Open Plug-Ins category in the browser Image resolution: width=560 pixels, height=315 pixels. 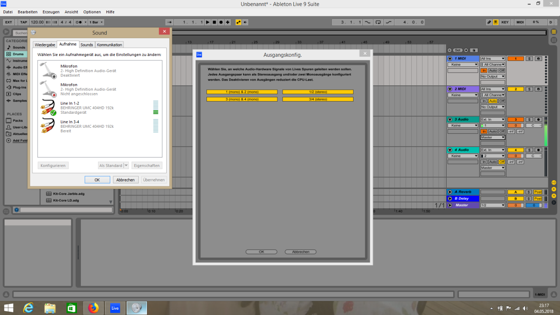[16, 87]
